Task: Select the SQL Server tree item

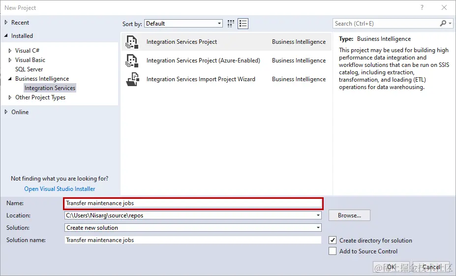Action: point(29,69)
